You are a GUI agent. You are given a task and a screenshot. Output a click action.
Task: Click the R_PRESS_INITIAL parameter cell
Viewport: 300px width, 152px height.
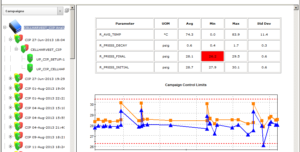[x=125, y=67]
